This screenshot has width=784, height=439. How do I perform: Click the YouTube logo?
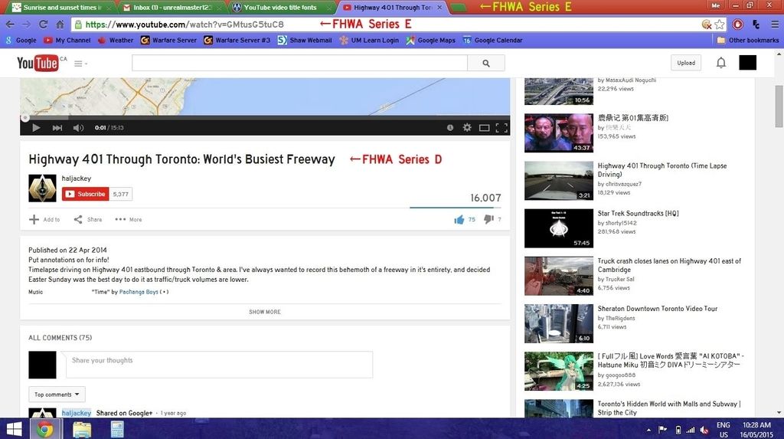(x=38, y=63)
